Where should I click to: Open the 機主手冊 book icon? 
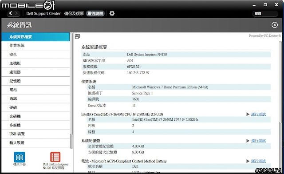point(20,157)
